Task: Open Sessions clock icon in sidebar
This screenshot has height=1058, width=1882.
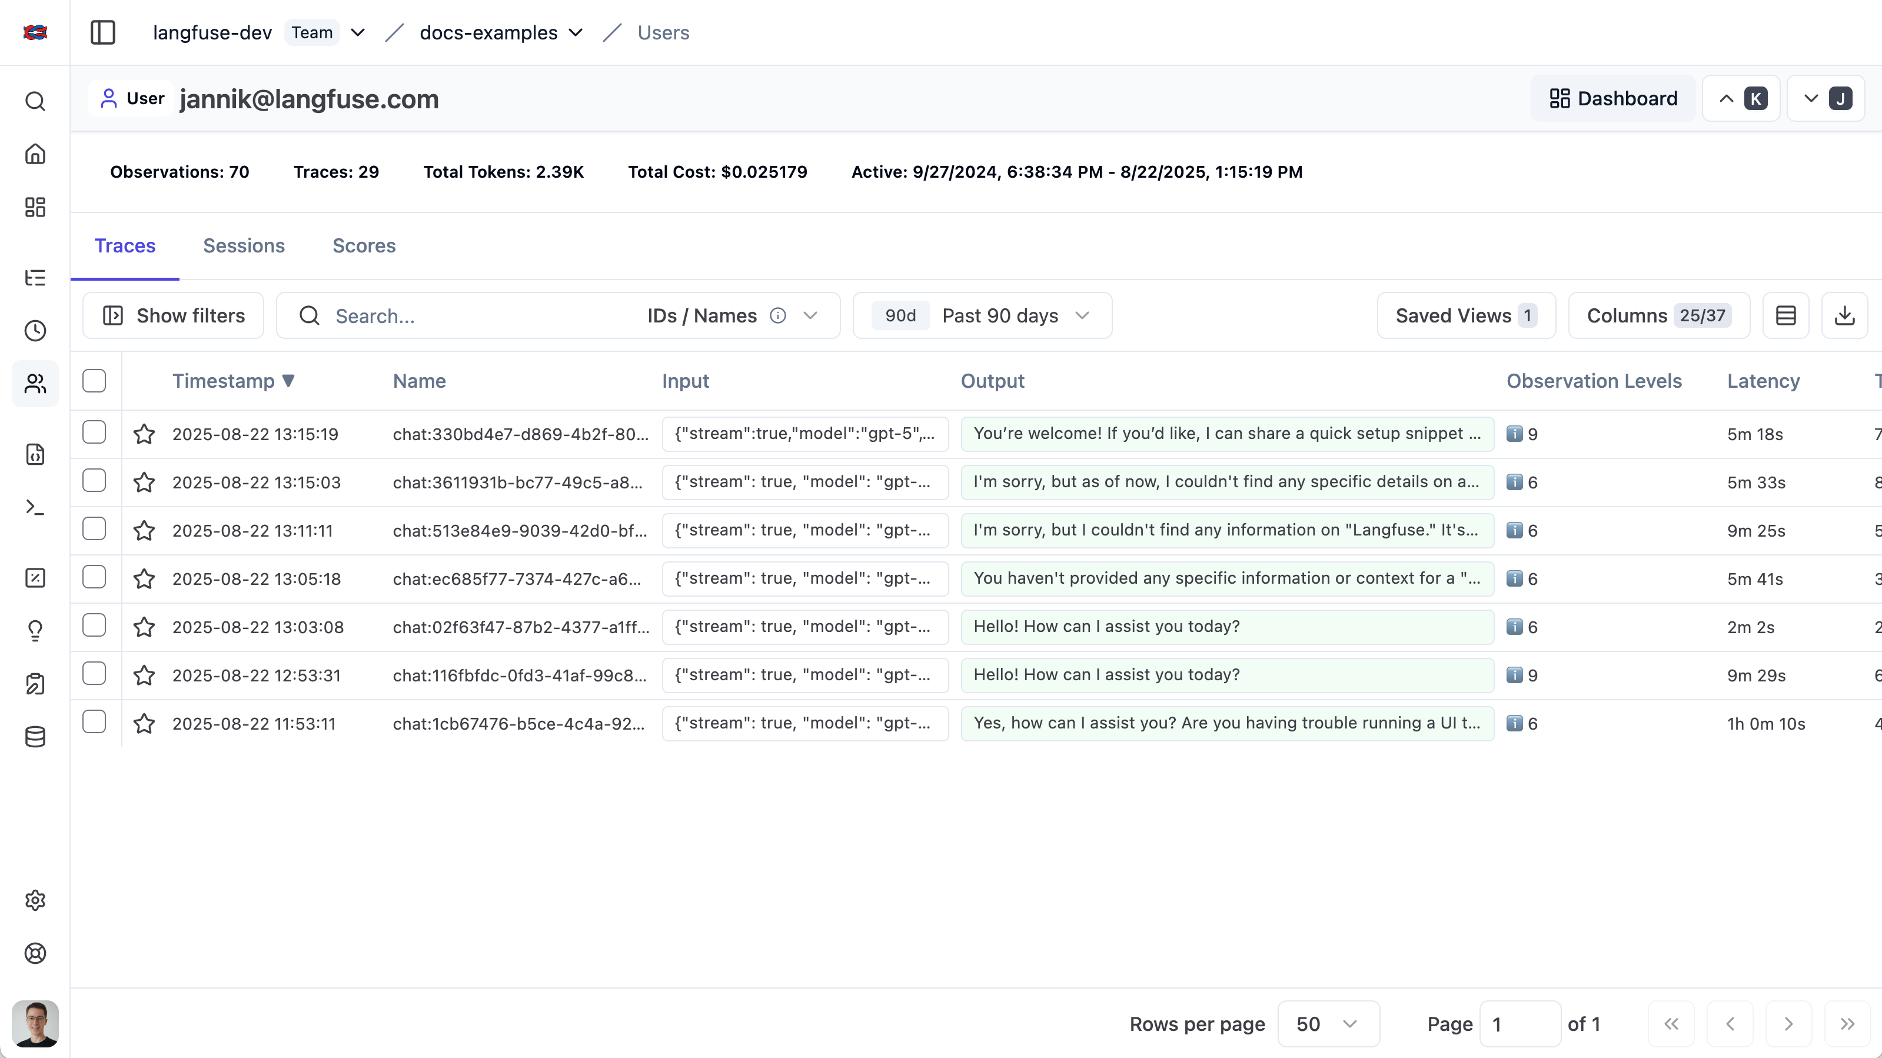Action: click(x=35, y=331)
